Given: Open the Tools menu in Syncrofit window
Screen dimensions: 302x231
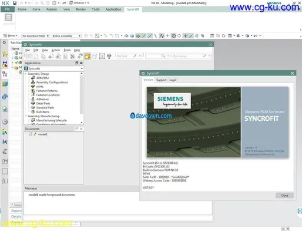Looking at the screenshot, I should click(67, 50).
